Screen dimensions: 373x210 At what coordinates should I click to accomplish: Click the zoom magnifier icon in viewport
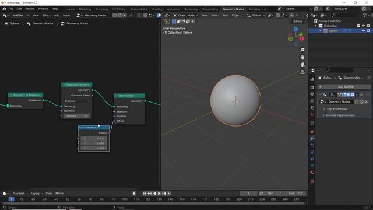[302, 50]
